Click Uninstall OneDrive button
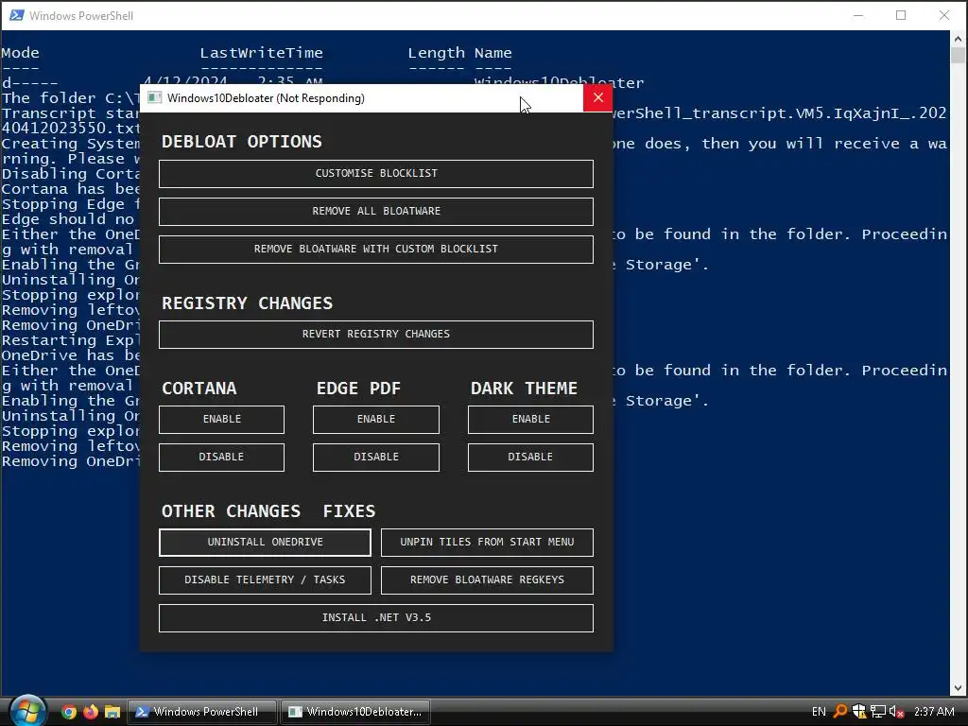 click(265, 542)
